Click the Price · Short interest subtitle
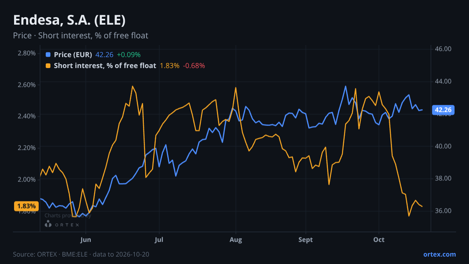 point(81,36)
